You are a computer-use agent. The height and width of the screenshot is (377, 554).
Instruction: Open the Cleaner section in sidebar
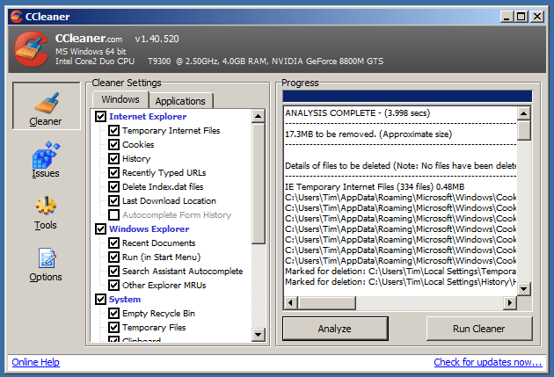46,106
